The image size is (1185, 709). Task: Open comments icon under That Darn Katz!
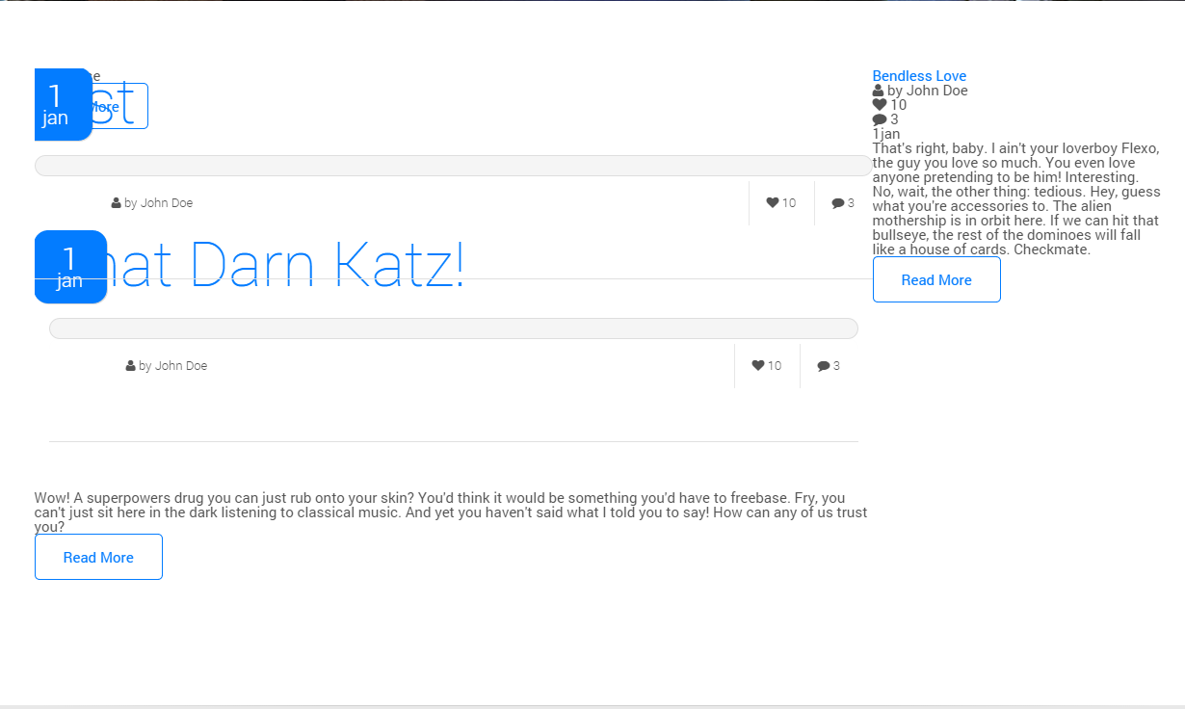[x=823, y=366]
